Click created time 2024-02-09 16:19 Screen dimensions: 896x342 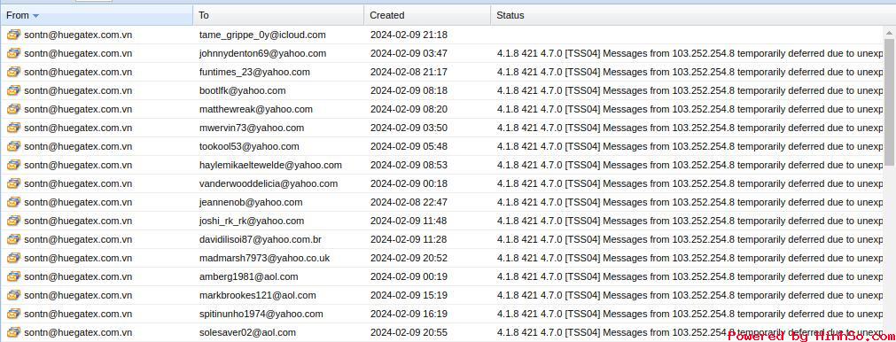409,314
